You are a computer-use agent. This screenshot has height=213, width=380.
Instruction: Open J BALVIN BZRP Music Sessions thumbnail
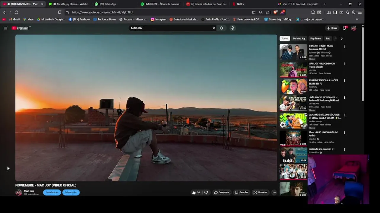point(294,52)
